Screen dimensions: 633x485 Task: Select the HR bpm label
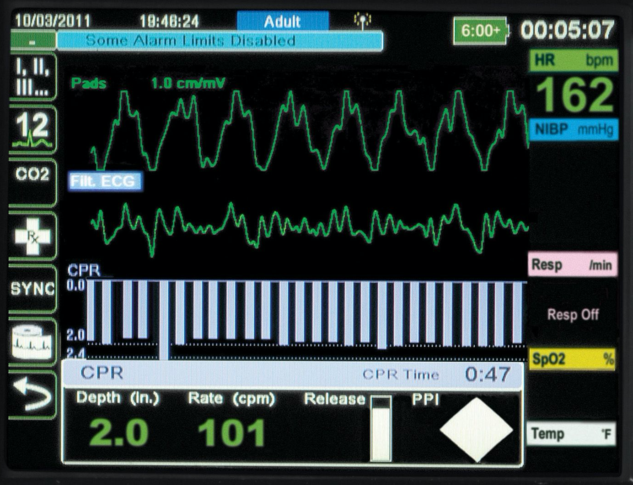(574, 60)
